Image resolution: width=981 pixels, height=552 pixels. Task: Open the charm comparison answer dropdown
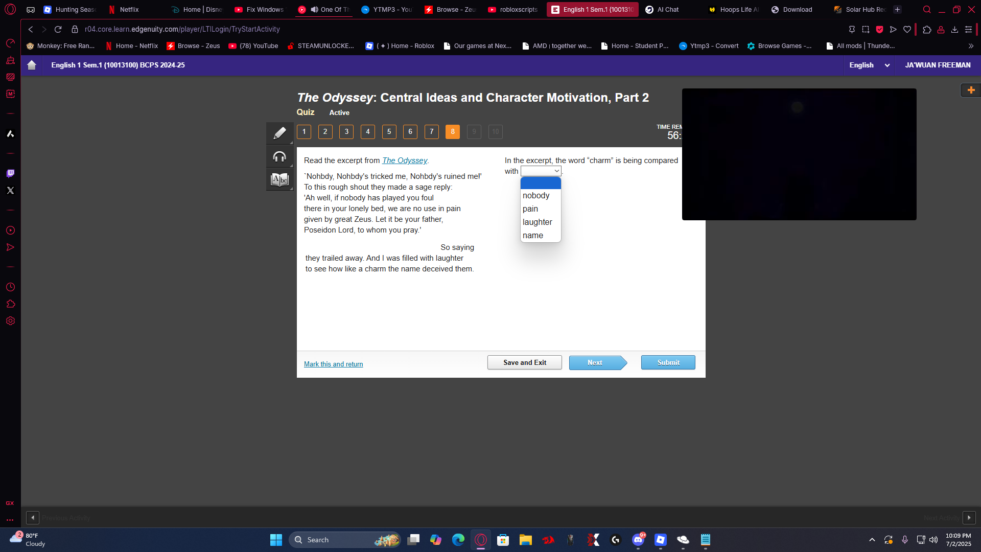[541, 171]
